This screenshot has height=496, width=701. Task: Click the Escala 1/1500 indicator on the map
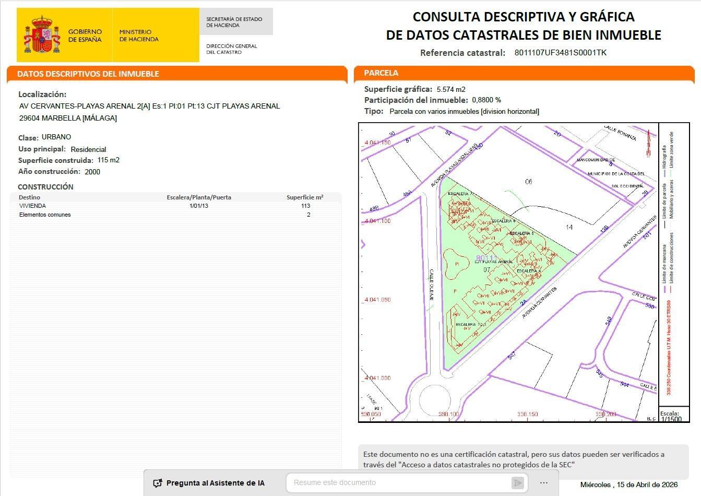pos(672,416)
